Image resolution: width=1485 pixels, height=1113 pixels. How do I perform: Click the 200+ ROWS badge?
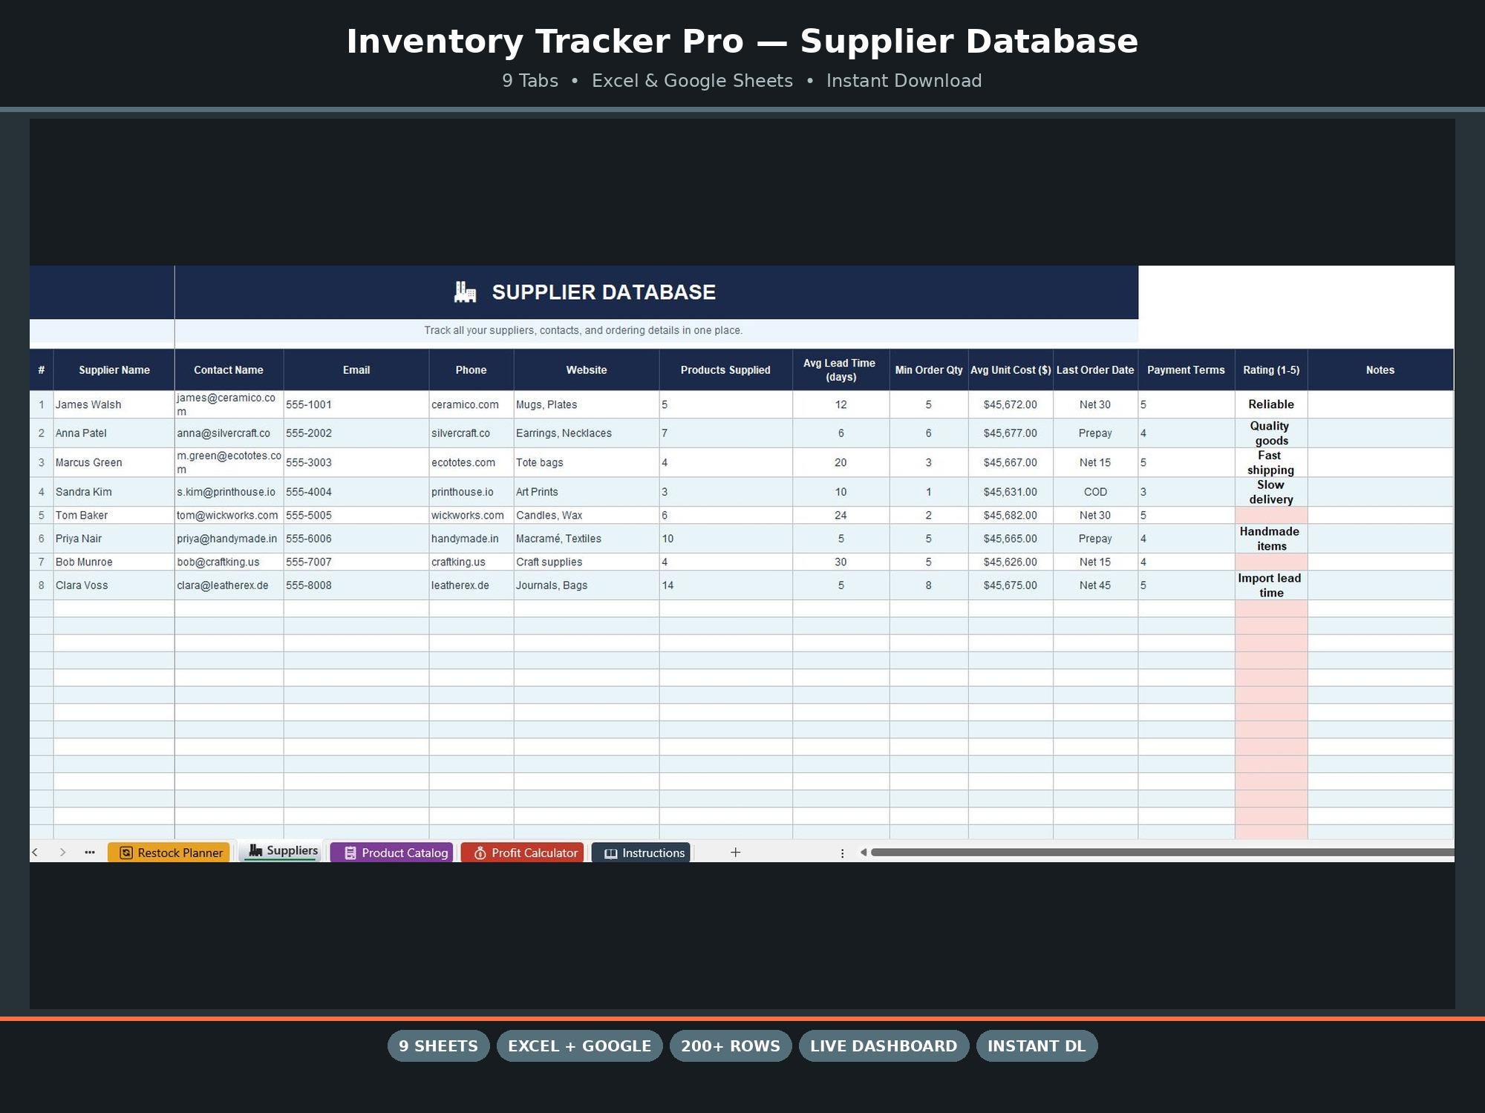tap(731, 1045)
